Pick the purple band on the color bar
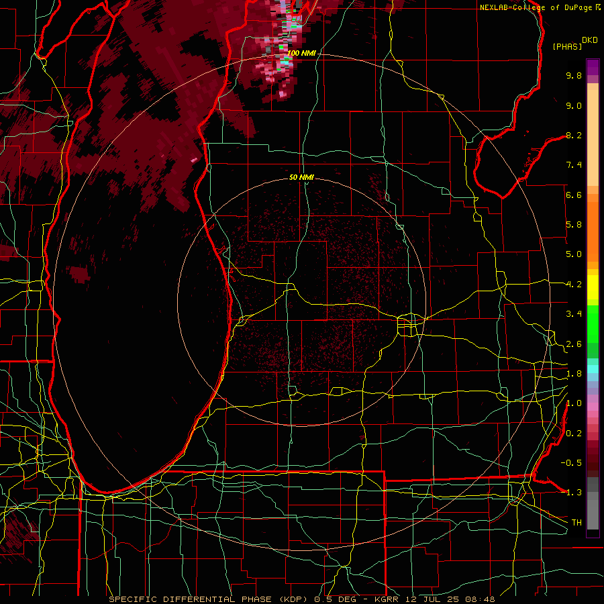Screen dimensions: 604x604 point(593,67)
